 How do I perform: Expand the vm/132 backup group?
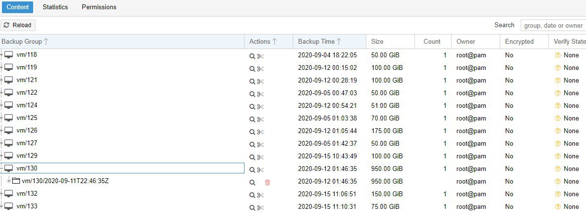(2, 194)
